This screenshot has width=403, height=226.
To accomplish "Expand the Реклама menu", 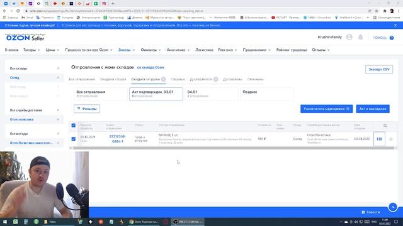I will click(227, 50).
